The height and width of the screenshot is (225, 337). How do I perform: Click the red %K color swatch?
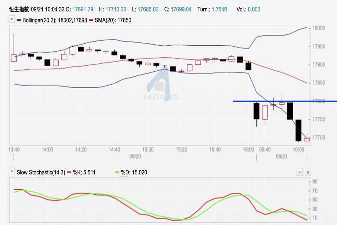coord(69,172)
